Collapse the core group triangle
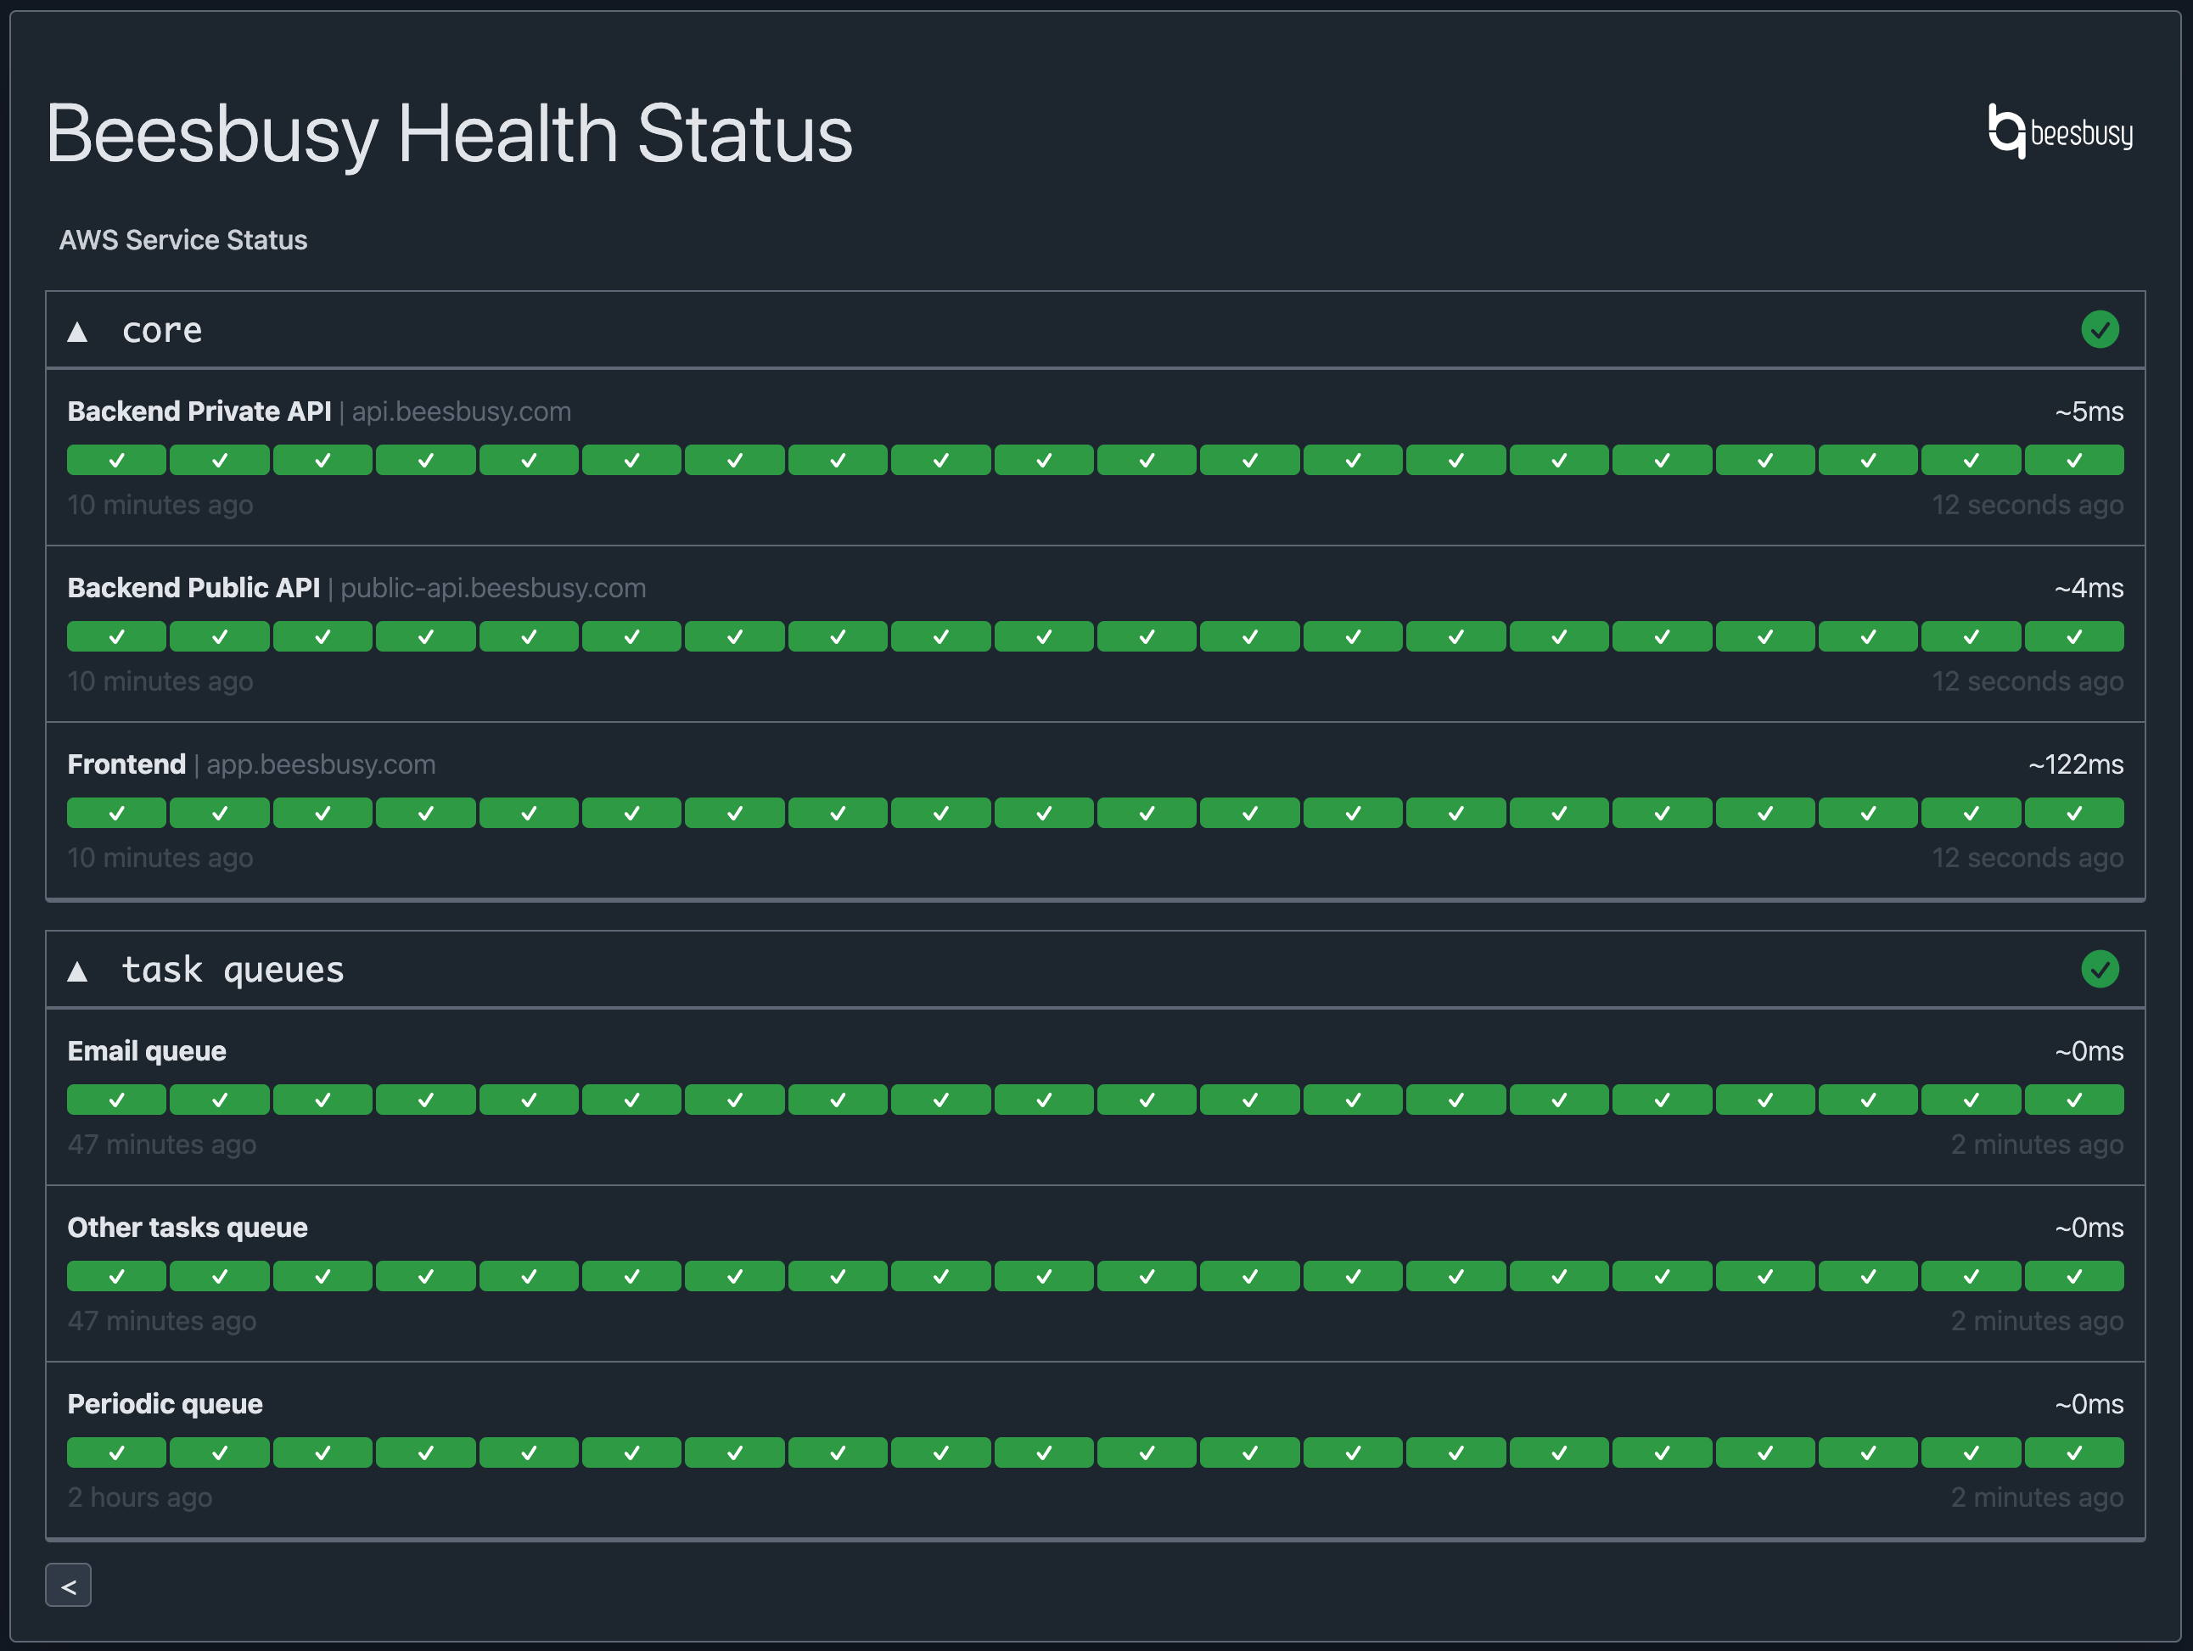Viewport: 2193px width, 1651px height. pos(77,332)
